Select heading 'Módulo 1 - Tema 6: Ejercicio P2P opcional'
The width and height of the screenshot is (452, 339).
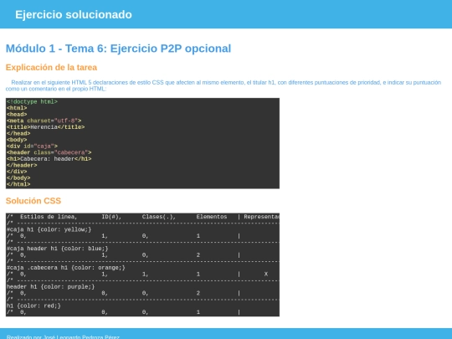coord(119,49)
